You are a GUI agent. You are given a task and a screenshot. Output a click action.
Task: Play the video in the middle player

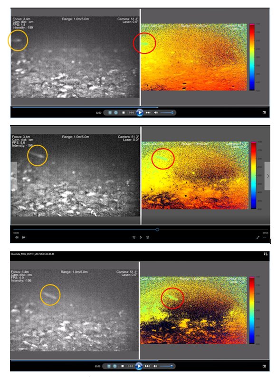coord(141,237)
